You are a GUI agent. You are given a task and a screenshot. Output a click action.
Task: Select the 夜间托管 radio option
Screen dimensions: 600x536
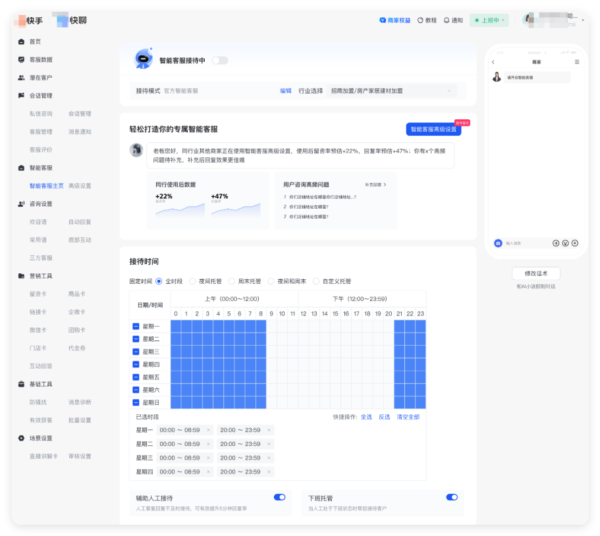coord(195,281)
